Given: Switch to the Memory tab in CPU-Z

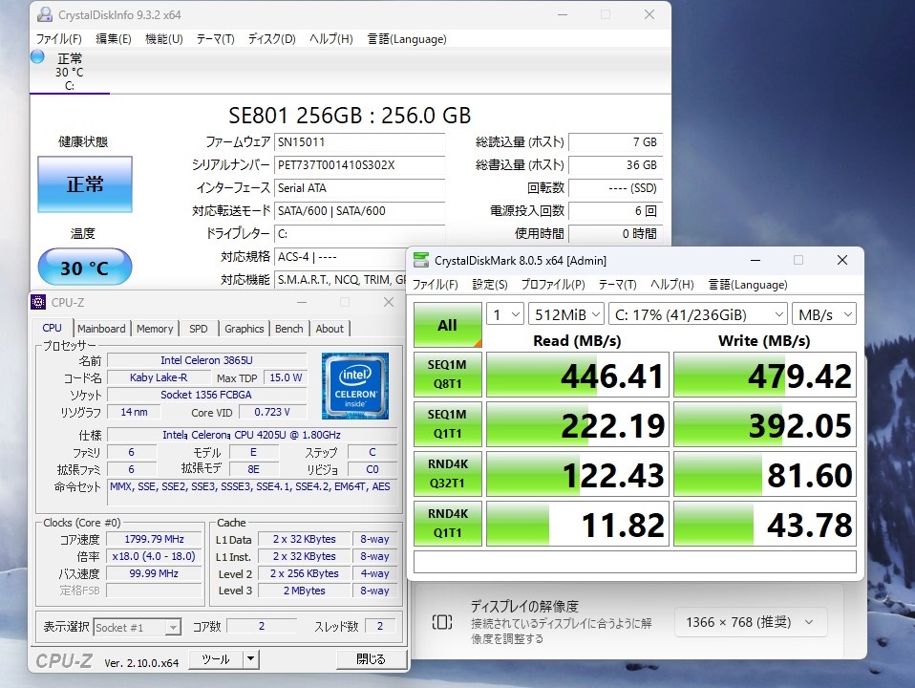Looking at the screenshot, I should point(155,329).
